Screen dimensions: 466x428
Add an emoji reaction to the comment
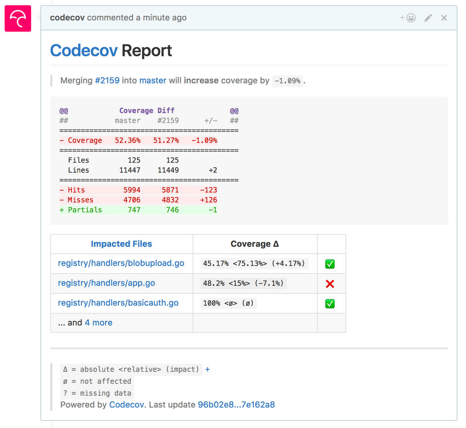[x=408, y=18]
